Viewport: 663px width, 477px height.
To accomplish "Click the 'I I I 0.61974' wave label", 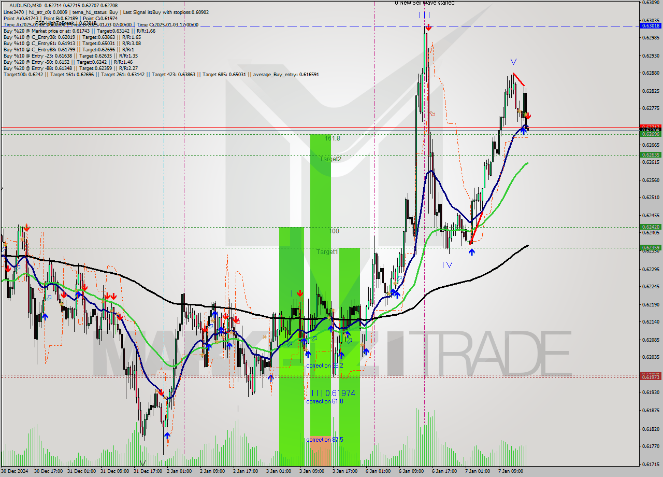I will [x=333, y=394].
